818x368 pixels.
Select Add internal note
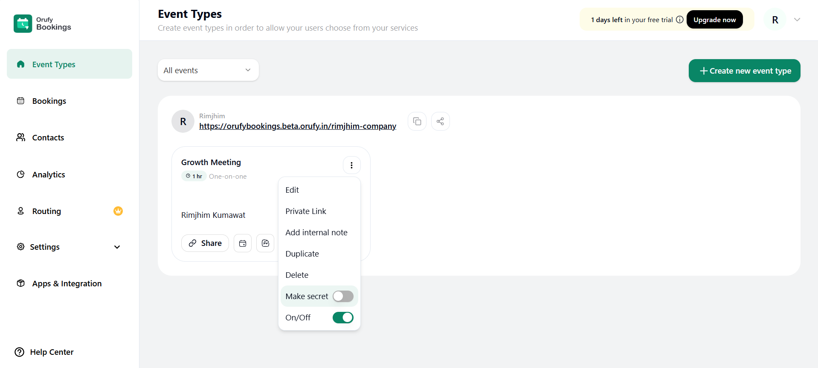[319, 232]
